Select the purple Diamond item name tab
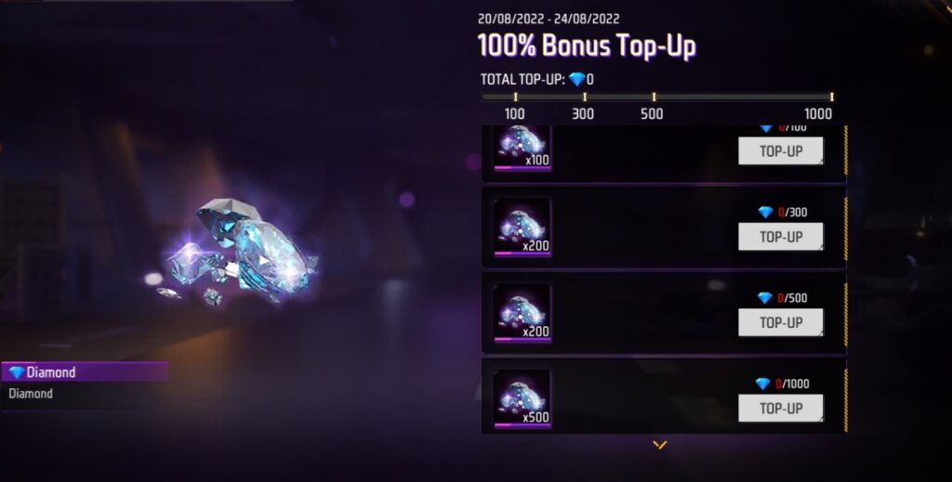The height and width of the screenshot is (482, 952). pyautogui.click(x=85, y=372)
